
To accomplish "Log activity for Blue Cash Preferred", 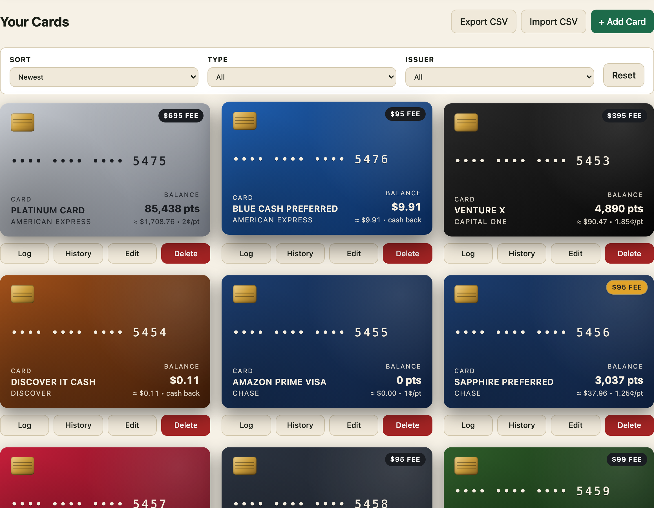I will tap(246, 253).
